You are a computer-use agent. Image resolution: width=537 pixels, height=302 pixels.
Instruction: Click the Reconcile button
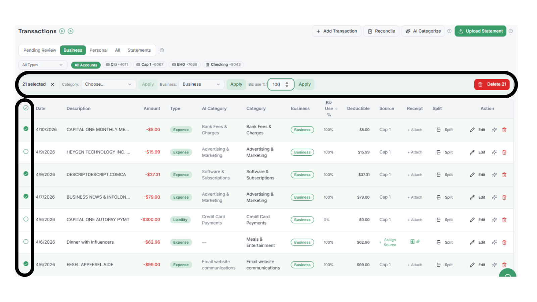pos(382,31)
